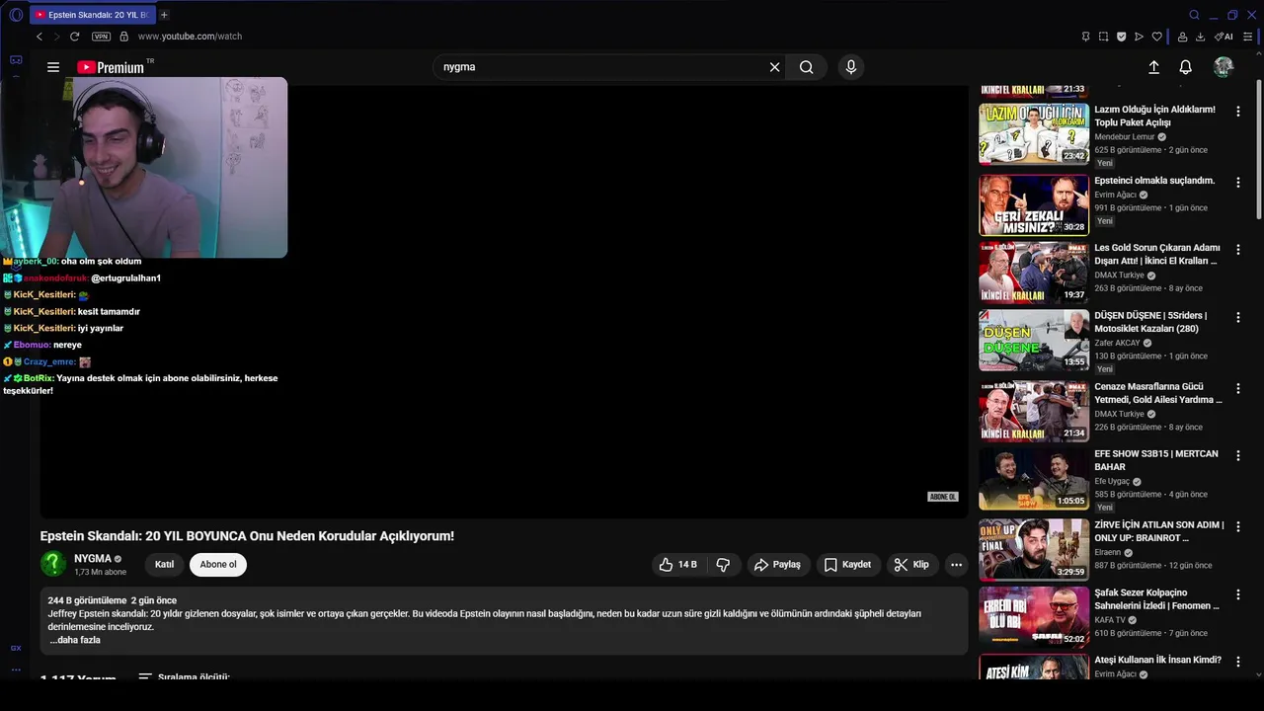This screenshot has height=711, width=1264.
Task: Toggle the Opera VPN badge
Action: (x=101, y=37)
